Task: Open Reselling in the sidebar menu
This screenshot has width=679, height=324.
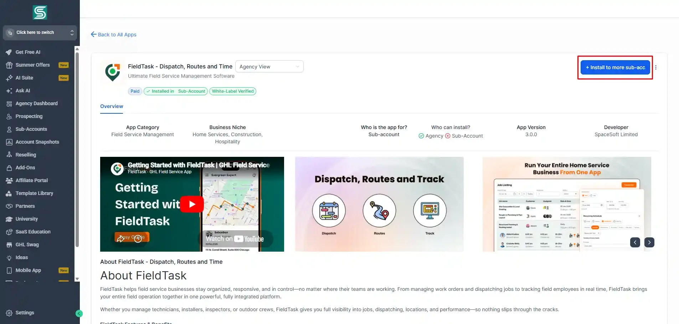Action: (26, 155)
